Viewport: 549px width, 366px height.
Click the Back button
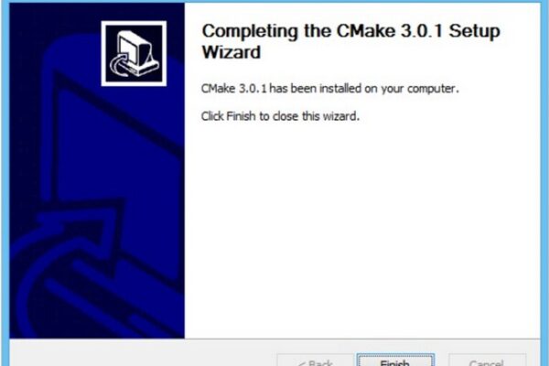click(315, 360)
